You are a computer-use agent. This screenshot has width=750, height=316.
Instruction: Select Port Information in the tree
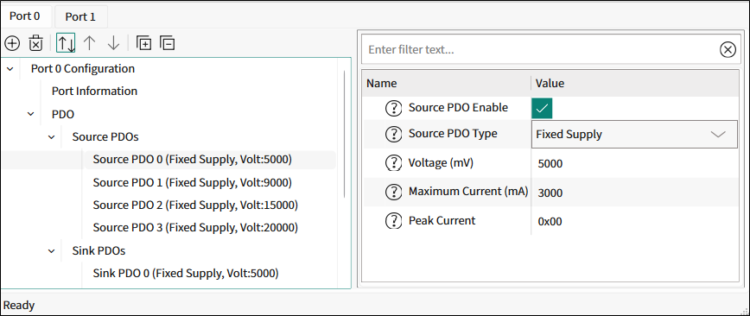(95, 92)
